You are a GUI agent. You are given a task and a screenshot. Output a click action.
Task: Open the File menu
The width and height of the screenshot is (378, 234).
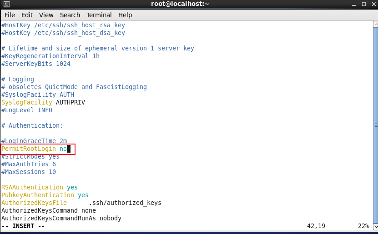click(10, 15)
